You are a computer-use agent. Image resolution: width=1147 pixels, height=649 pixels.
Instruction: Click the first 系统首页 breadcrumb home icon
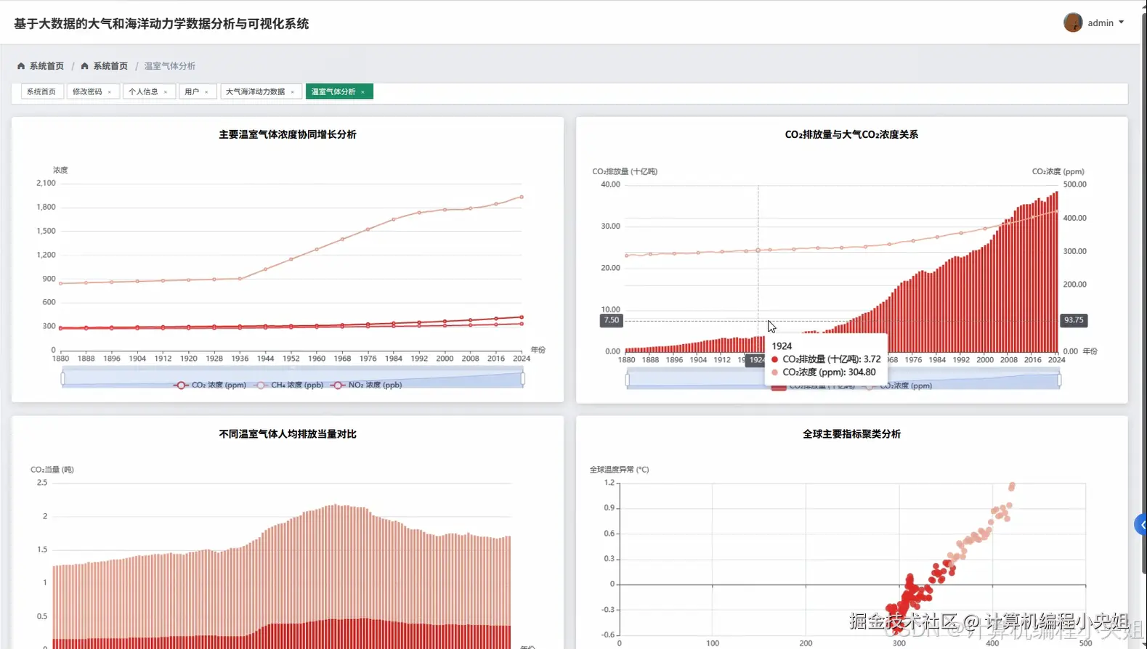coord(21,66)
